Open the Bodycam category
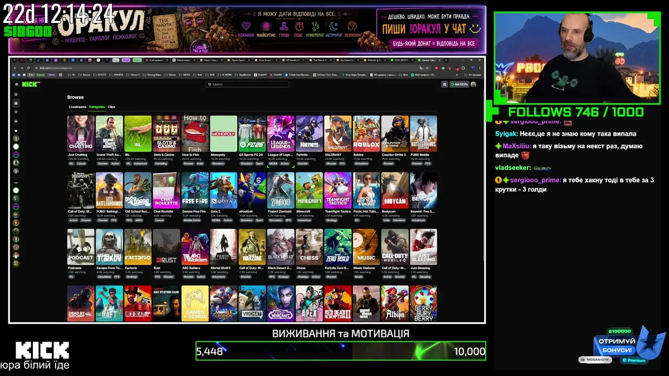 click(395, 191)
